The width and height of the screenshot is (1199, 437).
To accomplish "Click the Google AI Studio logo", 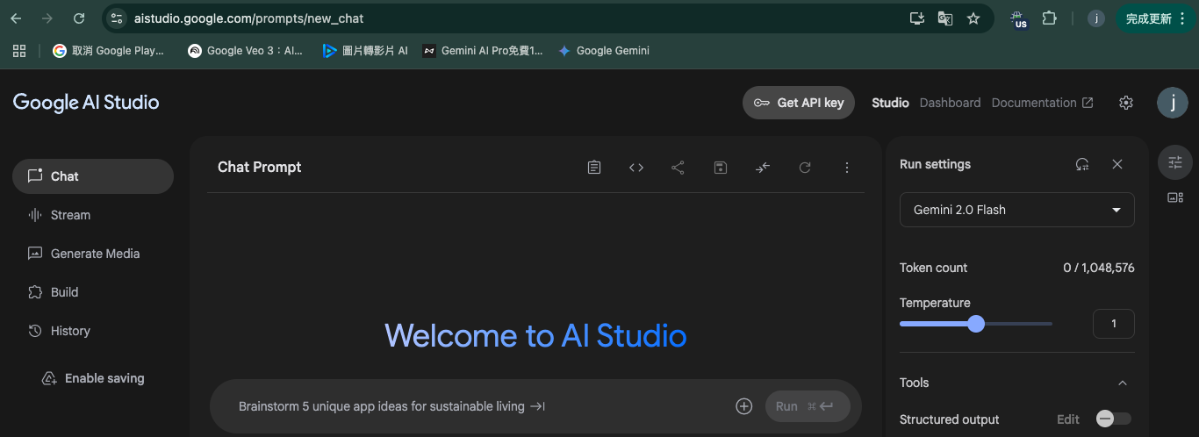I will tap(86, 102).
